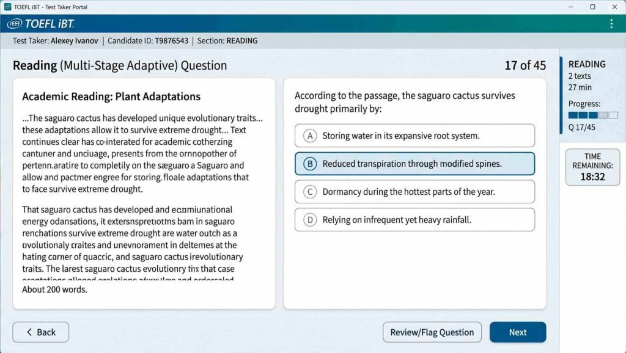
Task: Close the Test Taker Portal window
Action: pos(614,7)
